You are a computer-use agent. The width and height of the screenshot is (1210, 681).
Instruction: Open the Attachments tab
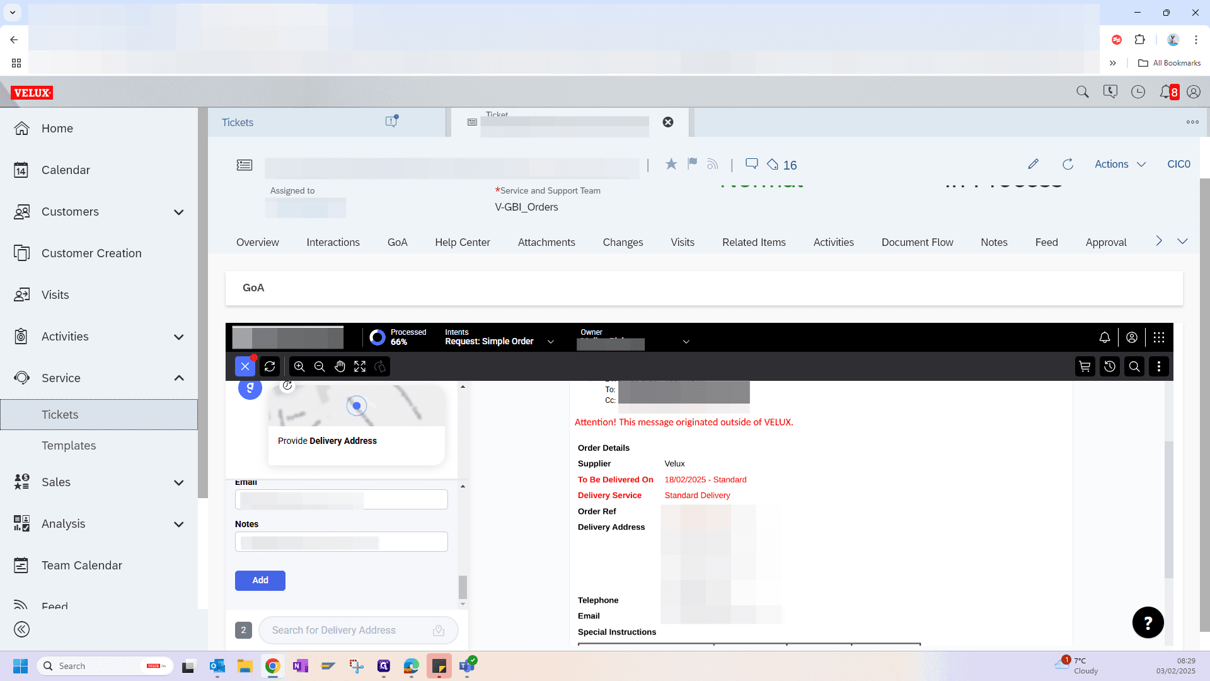click(x=546, y=242)
